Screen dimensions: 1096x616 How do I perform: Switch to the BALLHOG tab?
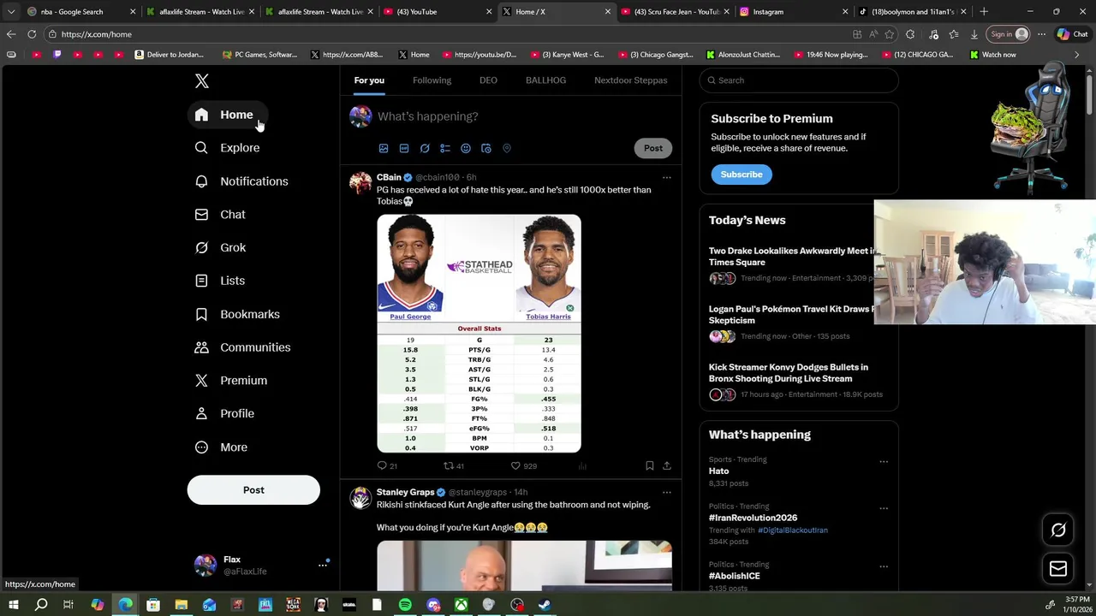click(545, 80)
